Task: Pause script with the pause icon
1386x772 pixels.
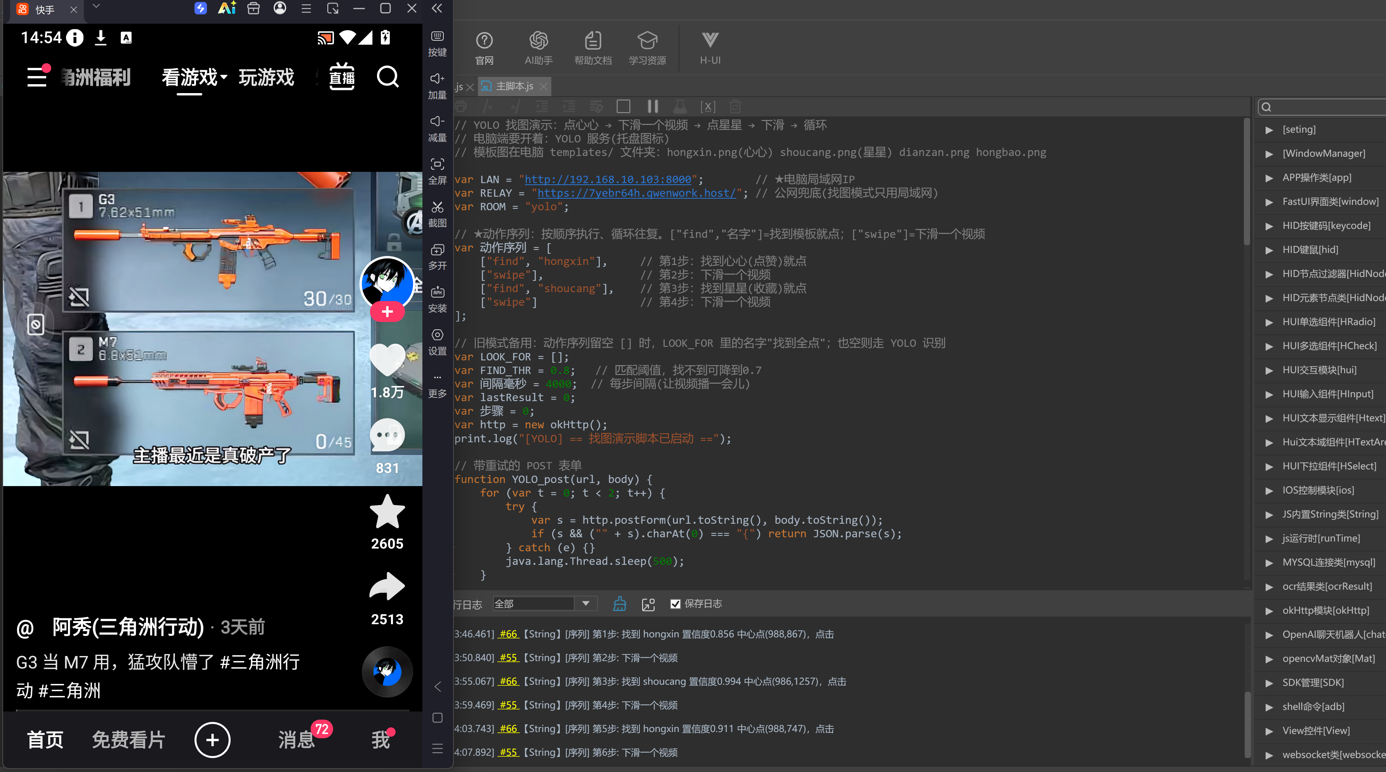Action: [x=653, y=106]
